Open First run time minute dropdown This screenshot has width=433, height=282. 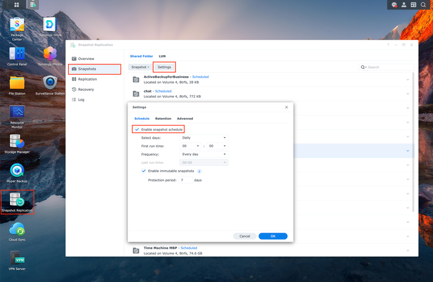(217, 146)
